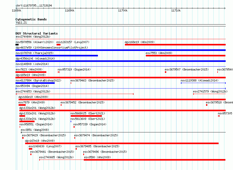Click the thick red bar beneath esv9580
The image size is (233, 170).
(155, 160)
